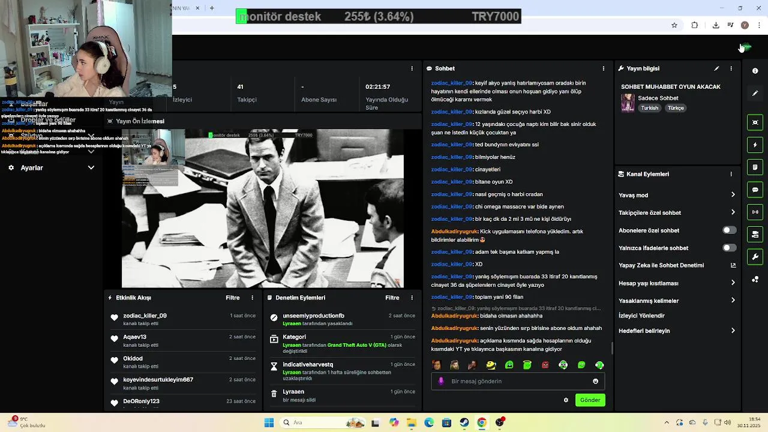Collapse the Ayarlar section in the left menu
The image size is (768, 432).
pyautogui.click(x=91, y=168)
